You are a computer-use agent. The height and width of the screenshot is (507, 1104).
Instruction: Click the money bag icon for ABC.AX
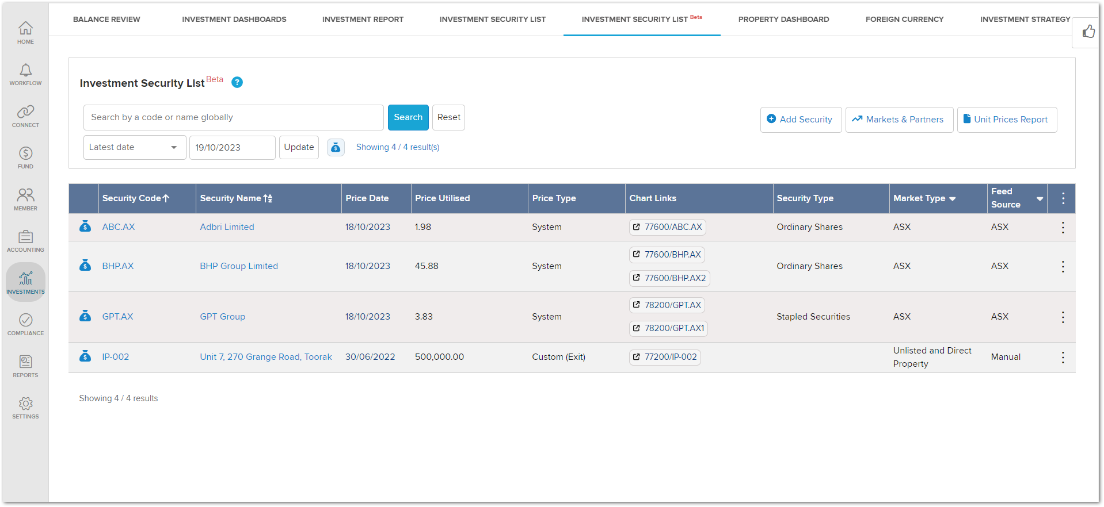click(x=85, y=226)
